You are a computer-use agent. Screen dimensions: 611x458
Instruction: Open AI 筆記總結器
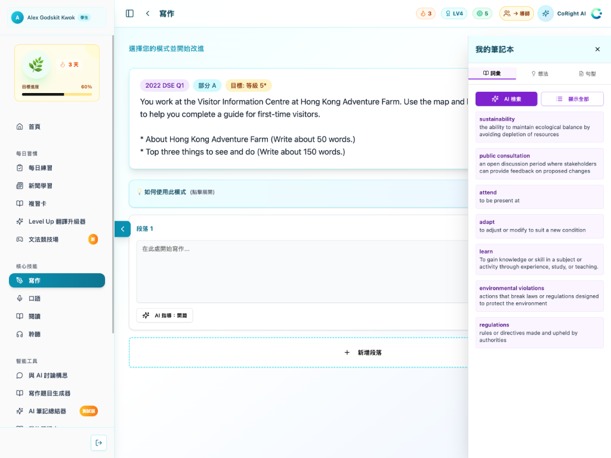point(57,411)
